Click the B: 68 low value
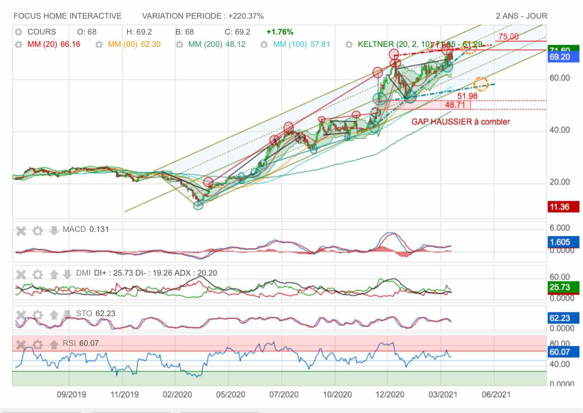Viewport: 583px width, 413px height. 185,32
